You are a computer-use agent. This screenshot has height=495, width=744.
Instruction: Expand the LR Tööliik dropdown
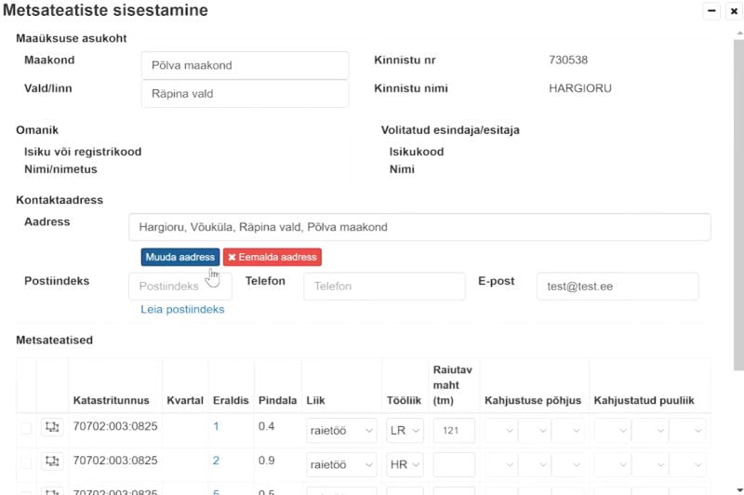(x=405, y=431)
